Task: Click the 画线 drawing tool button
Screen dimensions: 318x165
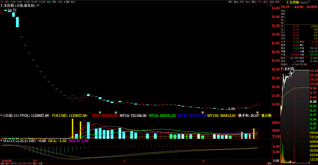Action: pos(254,2)
